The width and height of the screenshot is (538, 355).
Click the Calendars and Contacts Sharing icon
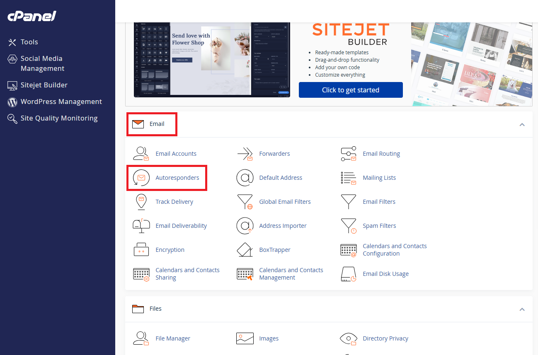(x=141, y=274)
